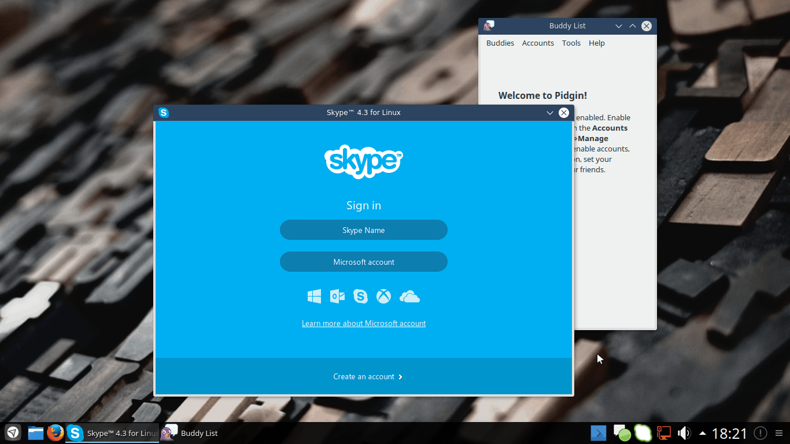Close the Skype window
The width and height of the screenshot is (790, 444).
[x=564, y=113]
